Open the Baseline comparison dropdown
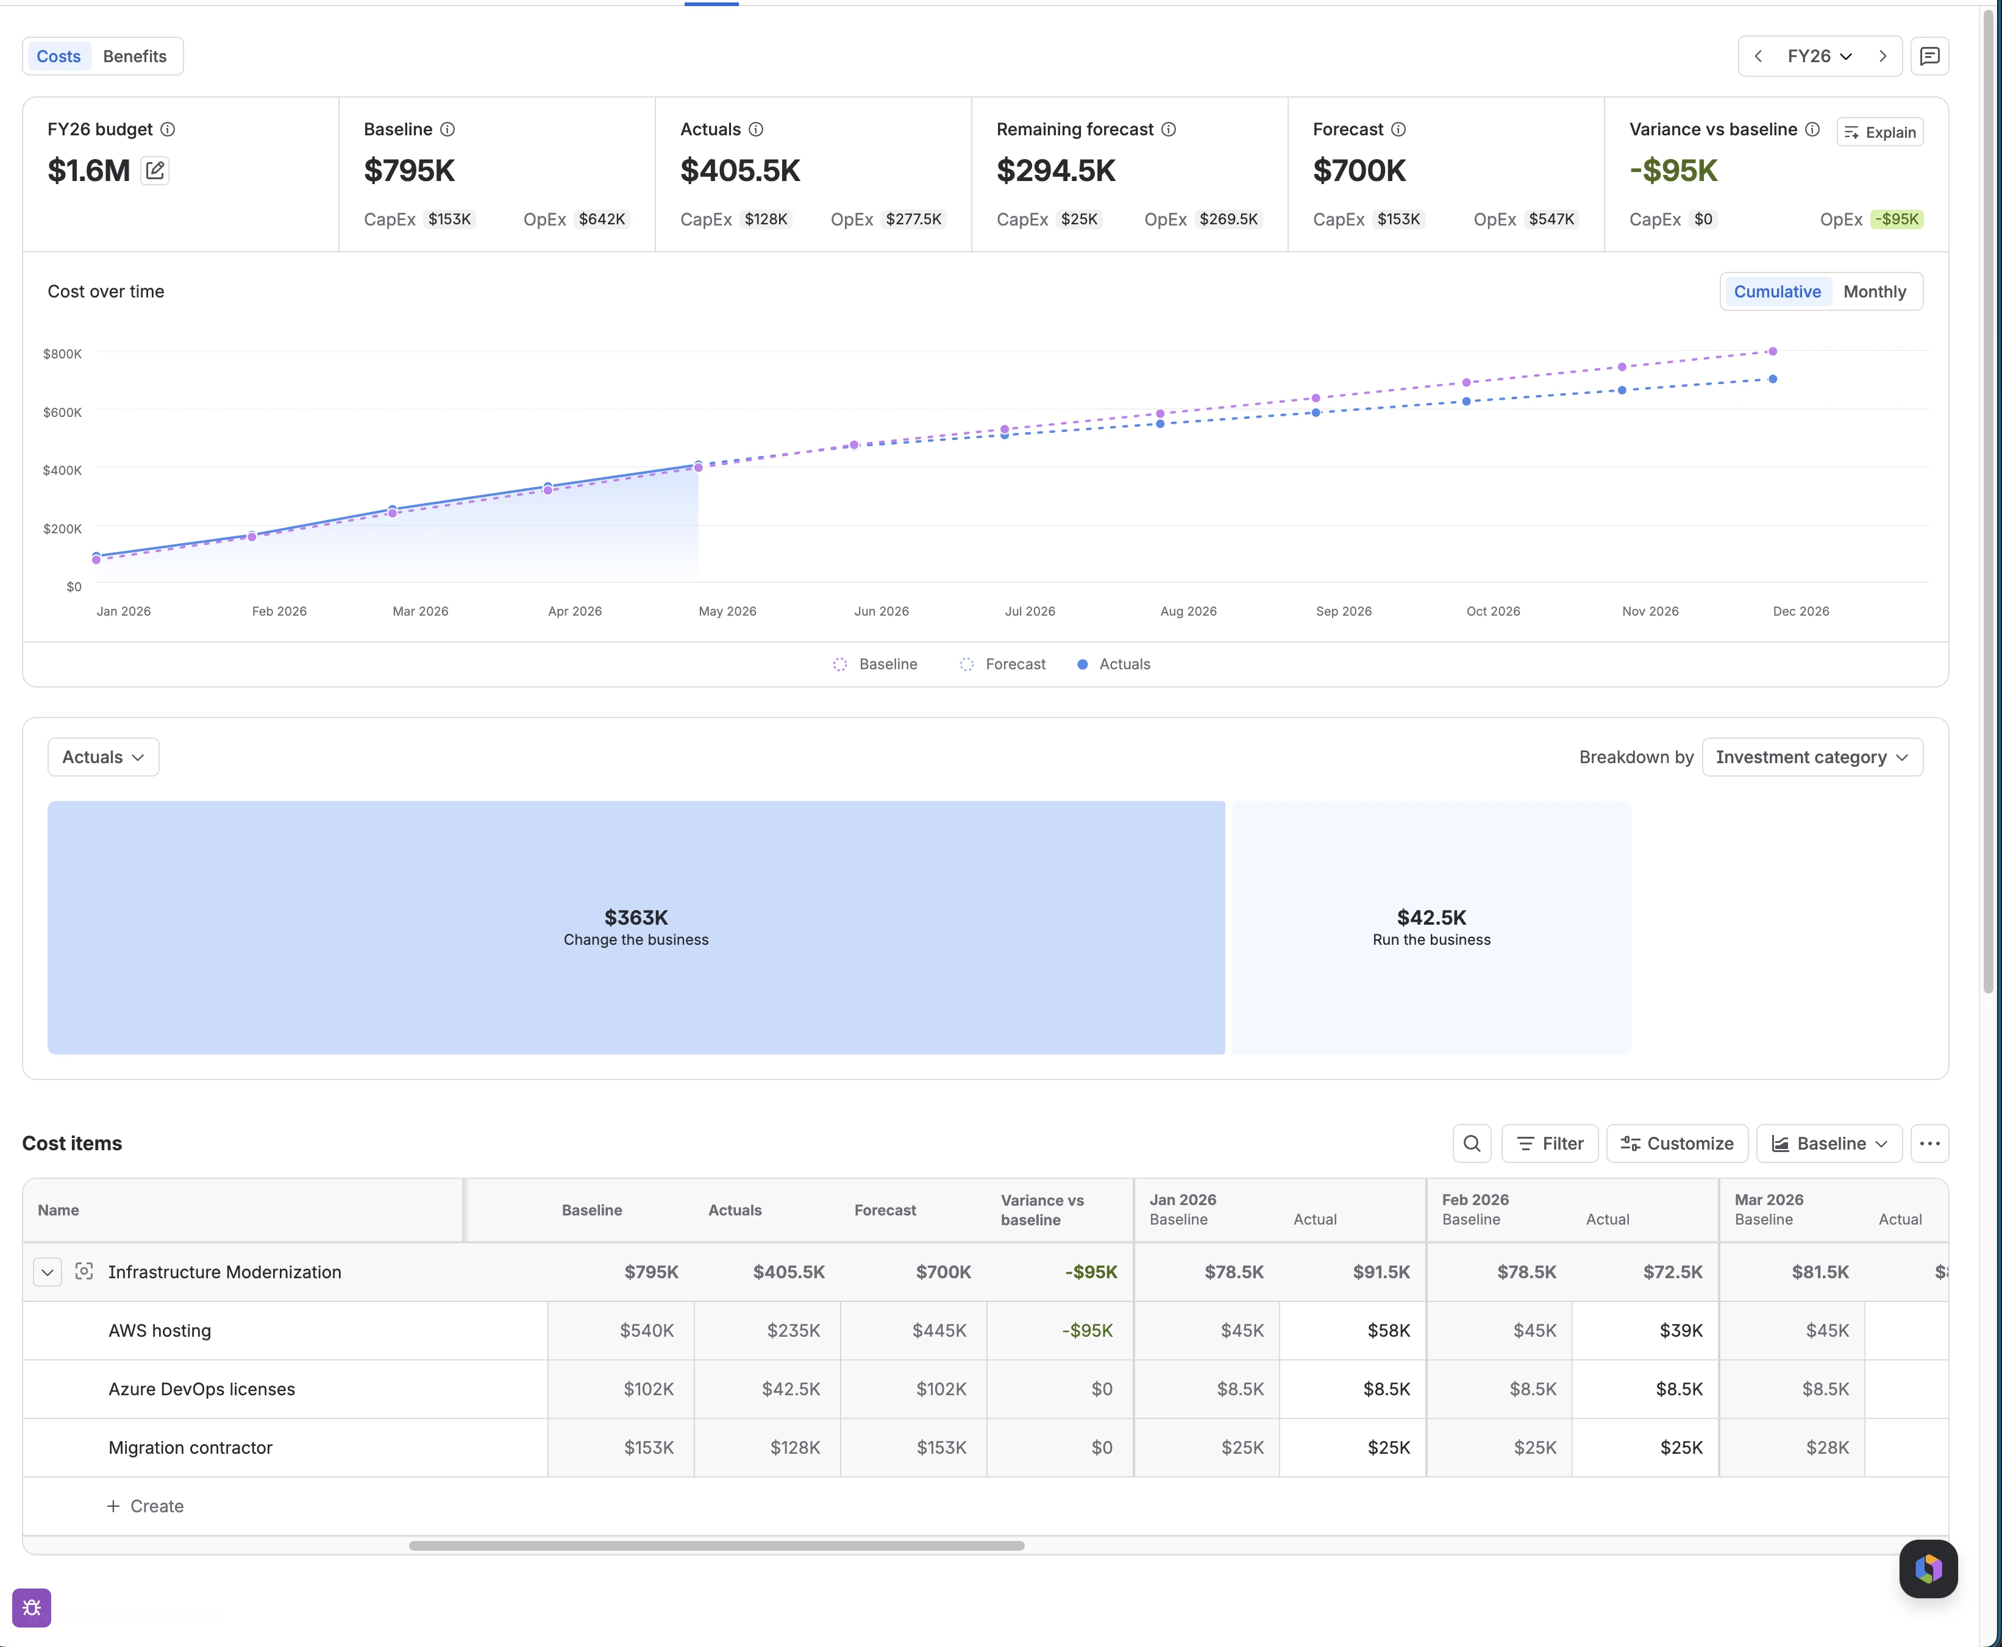This screenshot has width=2002, height=1647. tap(1829, 1144)
